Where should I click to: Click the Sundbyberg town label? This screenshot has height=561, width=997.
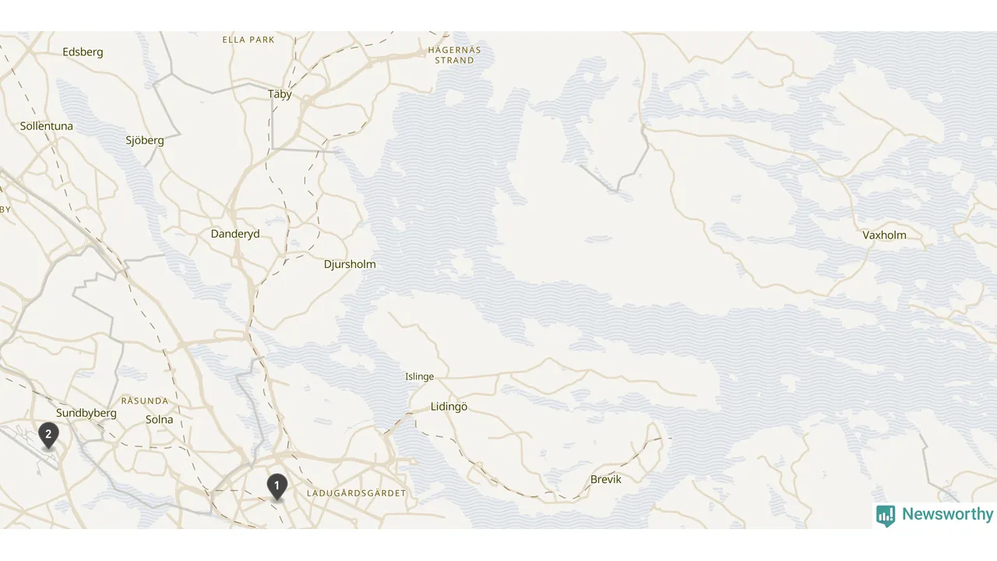point(86,413)
